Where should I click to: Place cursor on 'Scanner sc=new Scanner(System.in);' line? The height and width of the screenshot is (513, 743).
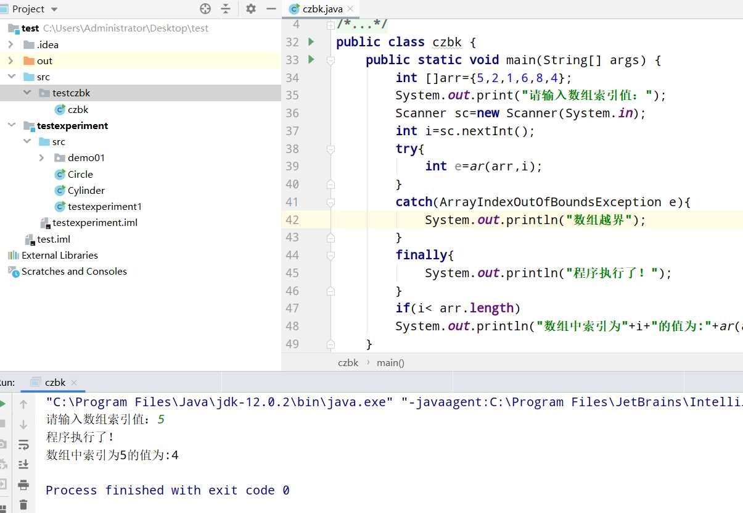(x=520, y=113)
